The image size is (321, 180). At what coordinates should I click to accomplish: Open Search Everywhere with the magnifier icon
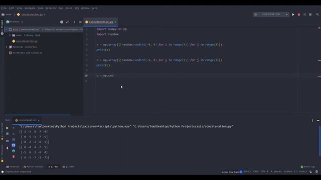[x=317, y=14]
